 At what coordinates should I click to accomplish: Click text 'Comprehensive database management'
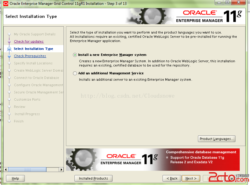(201, 152)
